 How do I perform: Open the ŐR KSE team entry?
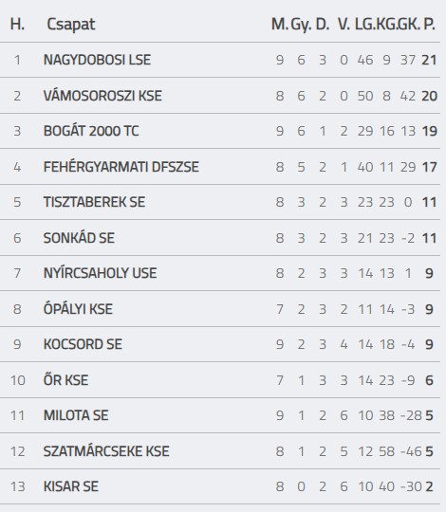tap(65, 380)
